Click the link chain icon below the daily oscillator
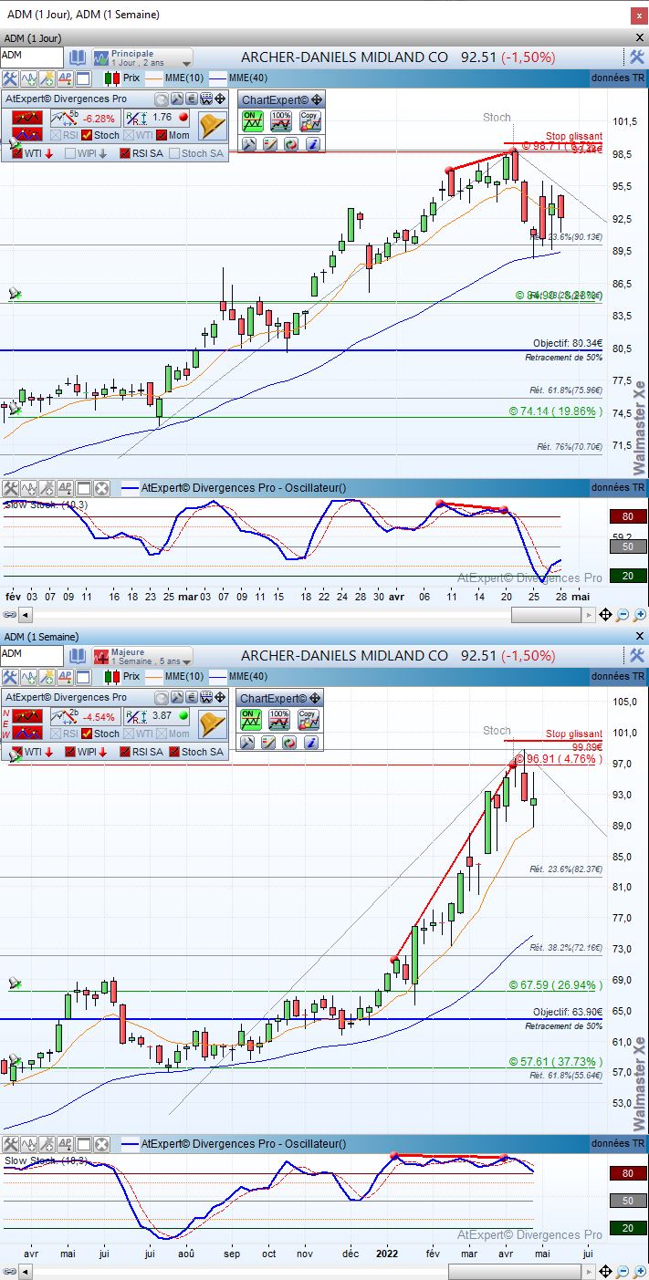Viewport: 649px width, 1280px height. (x=9, y=616)
